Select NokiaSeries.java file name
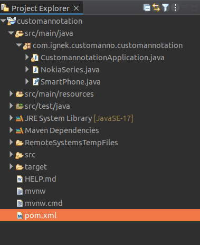200x245 pixels. (x=70, y=70)
